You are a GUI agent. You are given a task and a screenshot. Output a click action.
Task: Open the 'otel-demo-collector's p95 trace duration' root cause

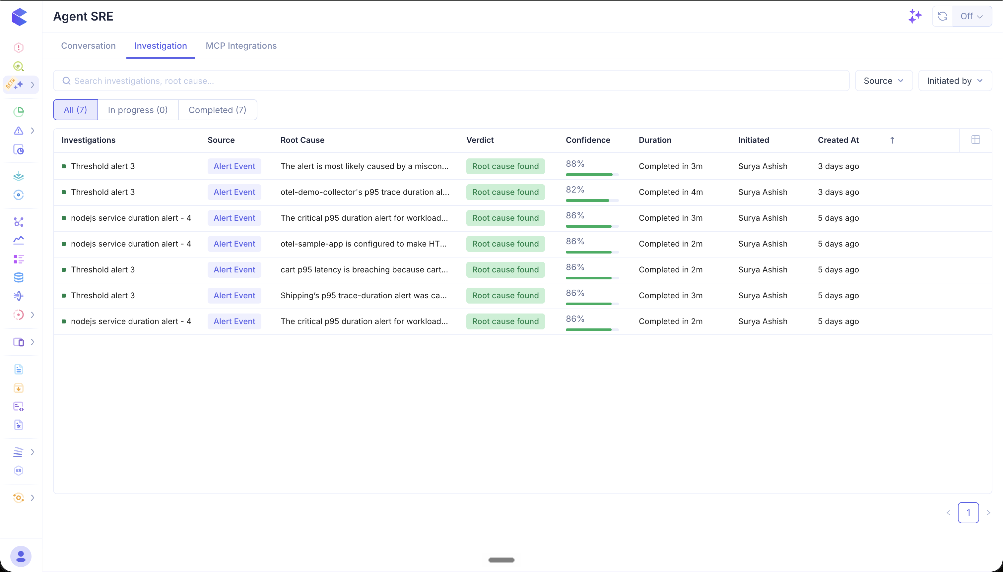pyautogui.click(x=365, y=192)
